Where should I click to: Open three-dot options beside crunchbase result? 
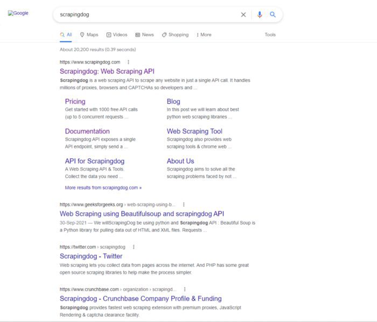click(x=184, y=289)
